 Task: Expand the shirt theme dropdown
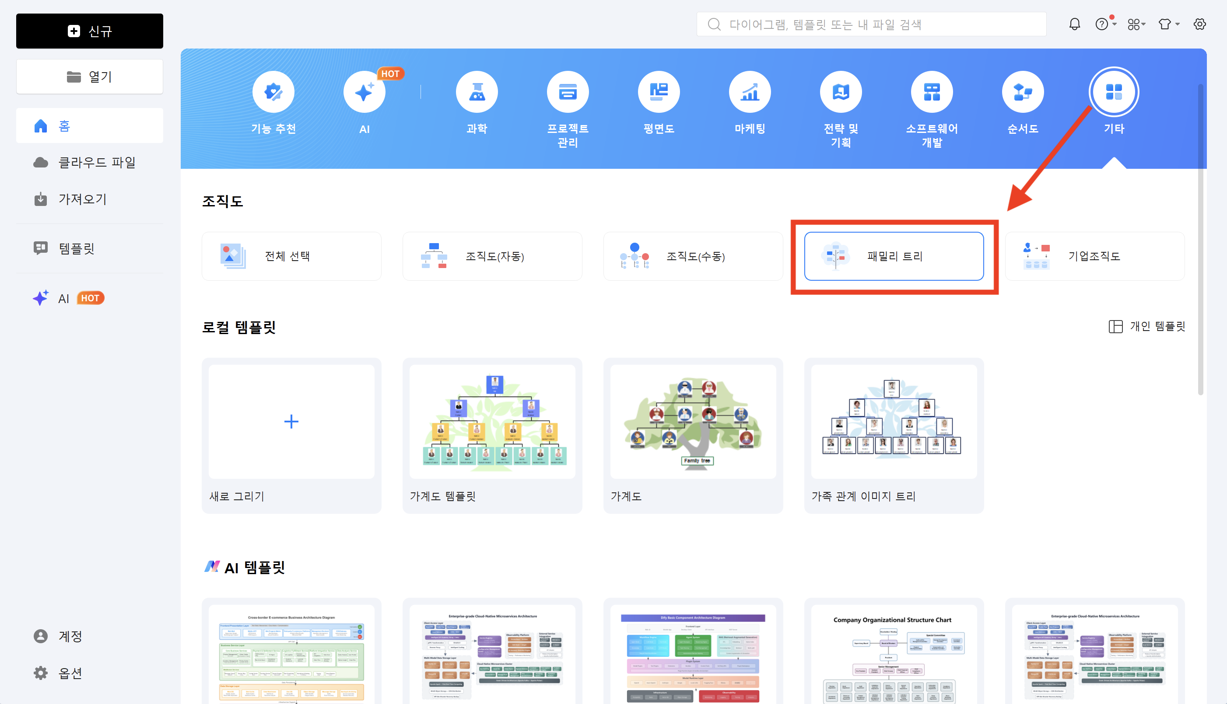(1168, 24)
